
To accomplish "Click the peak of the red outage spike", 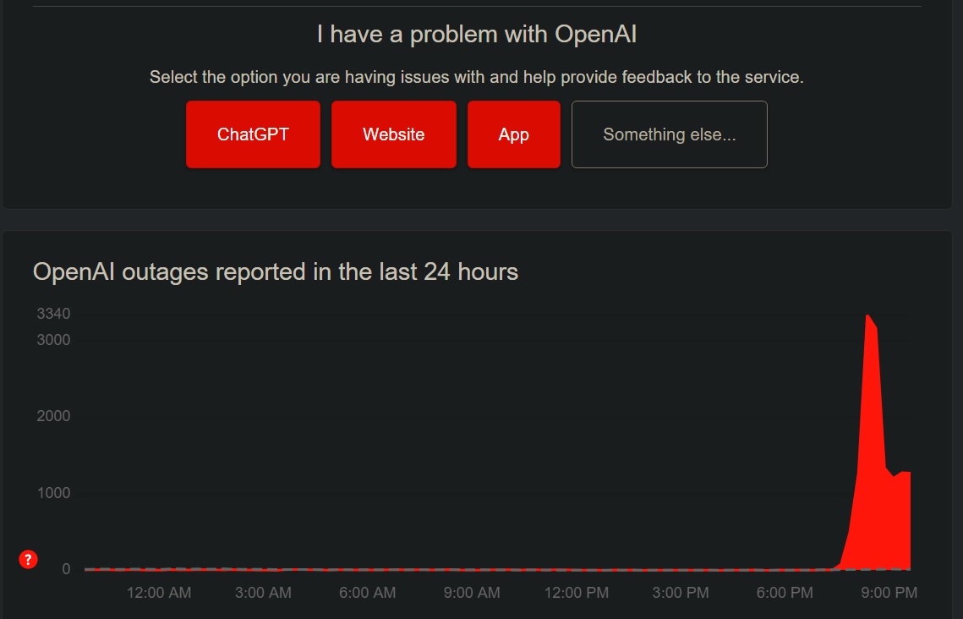I will click(x=867, y=316).
